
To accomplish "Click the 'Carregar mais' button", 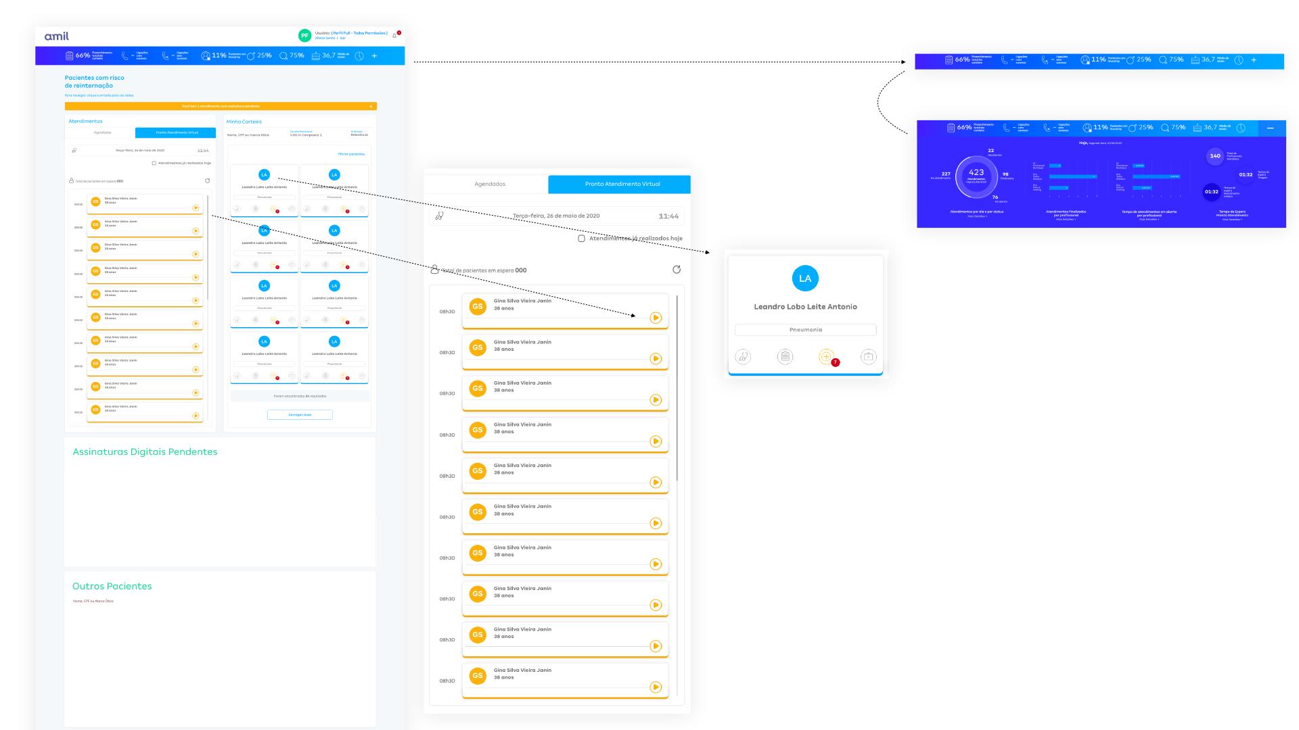I will click(x=300, y=414).
